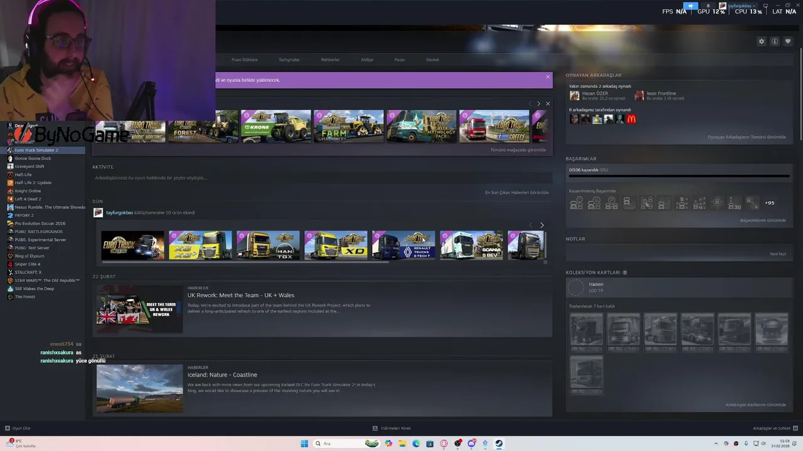803x451 pixels.
Task: Select Ring of Elysium in library
Action: tap(43, 256)
